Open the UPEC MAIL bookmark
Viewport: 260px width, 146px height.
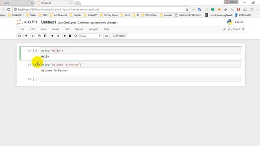pyautogui.click(x=243, y=15)
